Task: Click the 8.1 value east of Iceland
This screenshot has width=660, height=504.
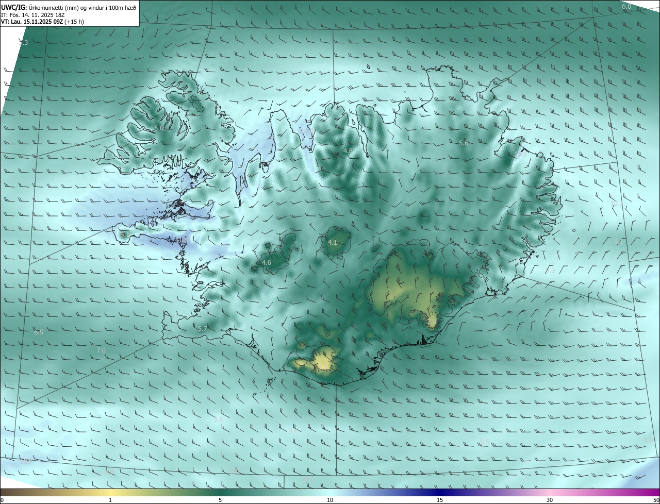Action: tap(619, 241)
